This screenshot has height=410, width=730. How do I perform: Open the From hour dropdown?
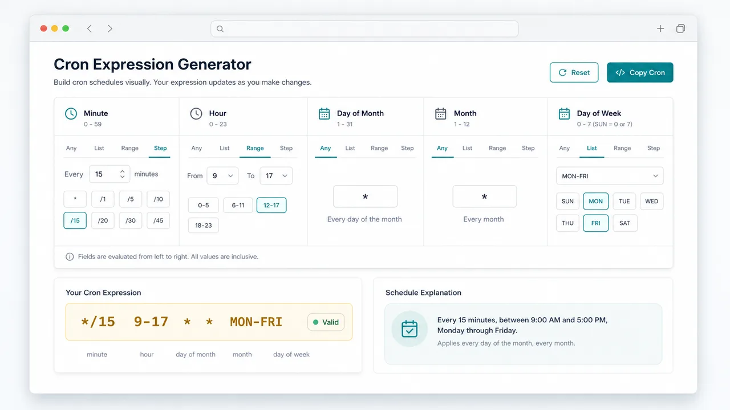[222, 176]
